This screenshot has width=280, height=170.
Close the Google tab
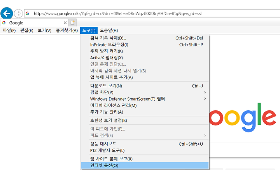(65, 22)
